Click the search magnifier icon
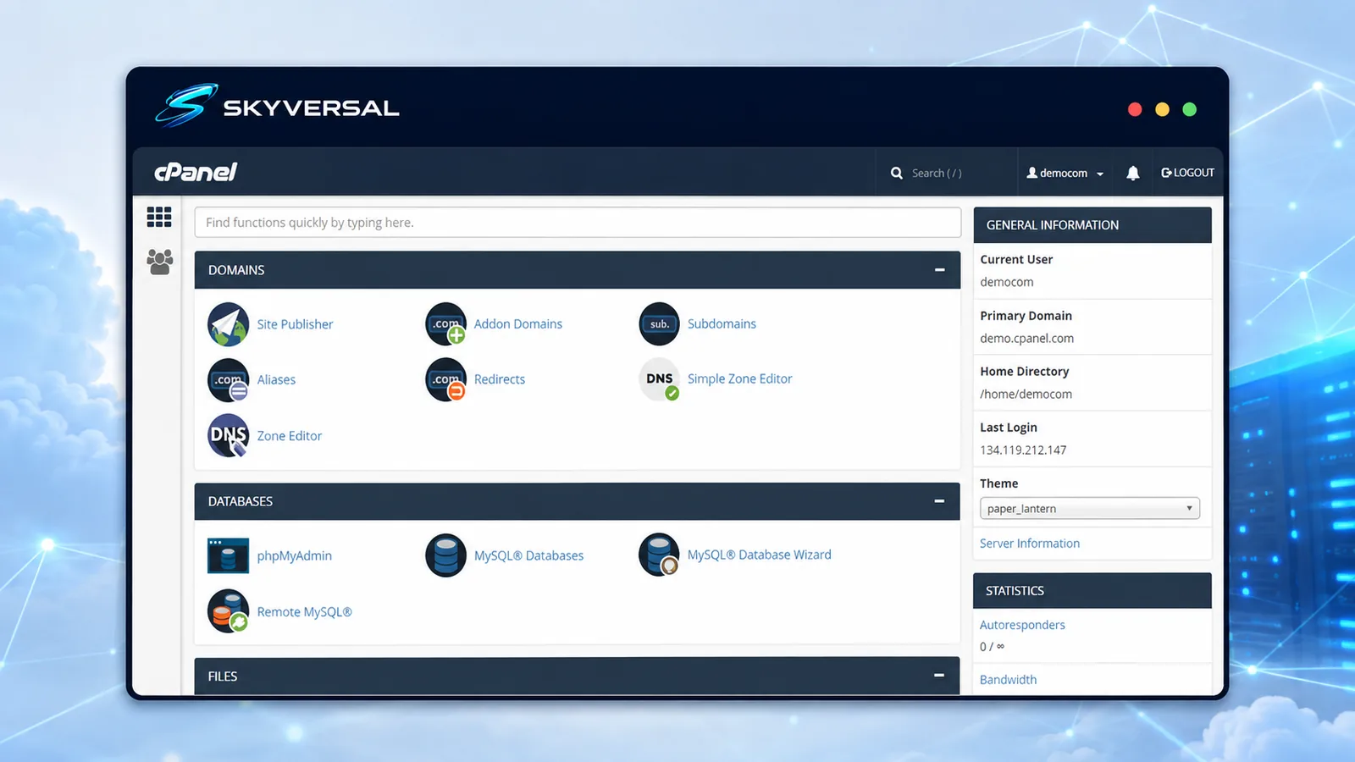The width and height of the screenshot is (1355, 762). (897, 173)
